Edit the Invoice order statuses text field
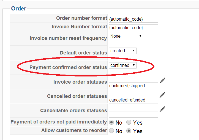Image resolution: width=199 pixels, height=140 pixels. (x=133, y=86)
